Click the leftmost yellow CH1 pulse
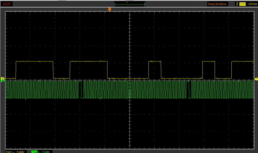The image size is (258, 153). coord(34,62)
